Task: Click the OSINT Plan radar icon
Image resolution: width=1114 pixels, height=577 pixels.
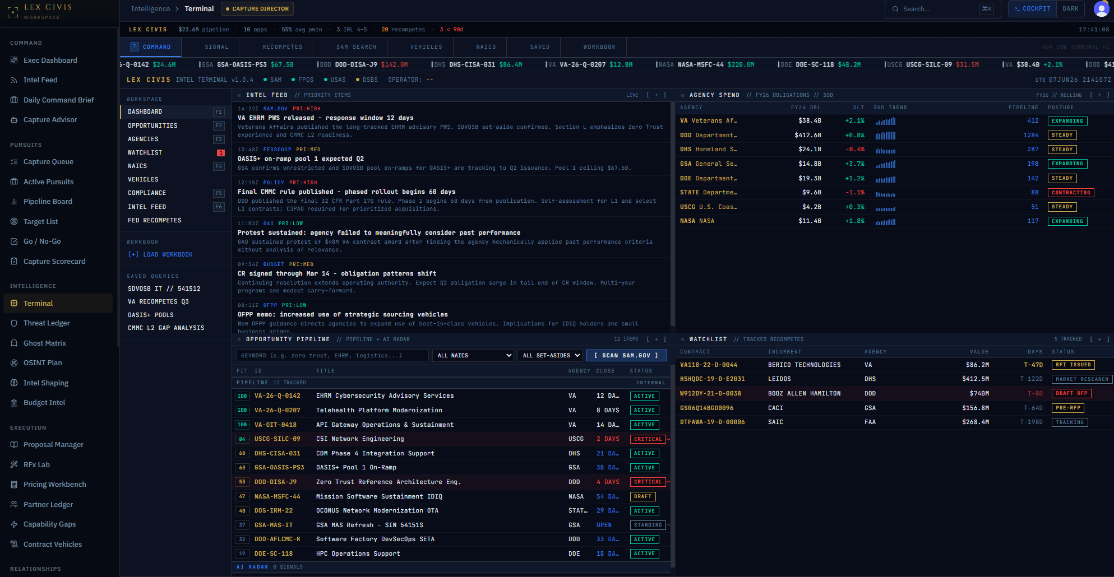Action: click(x=14, y=363)
